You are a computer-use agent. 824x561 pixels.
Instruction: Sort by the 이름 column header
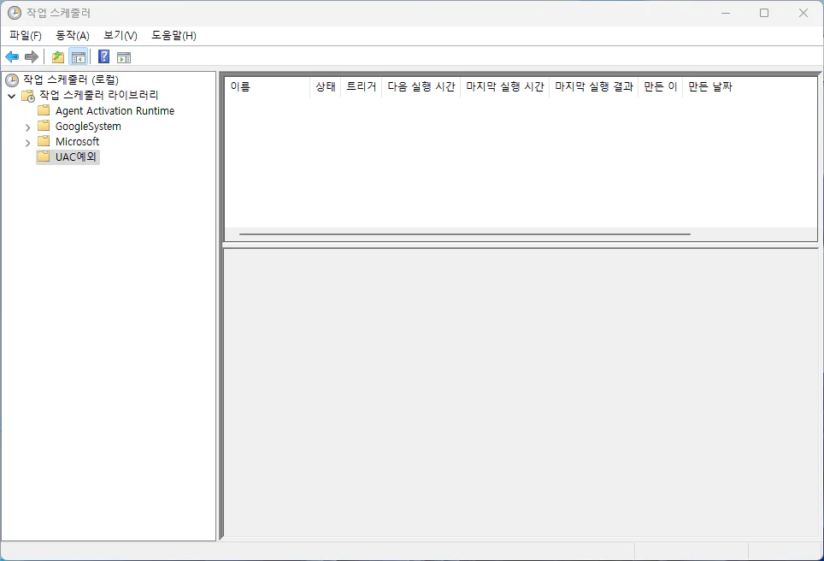(x=268, y=86)
